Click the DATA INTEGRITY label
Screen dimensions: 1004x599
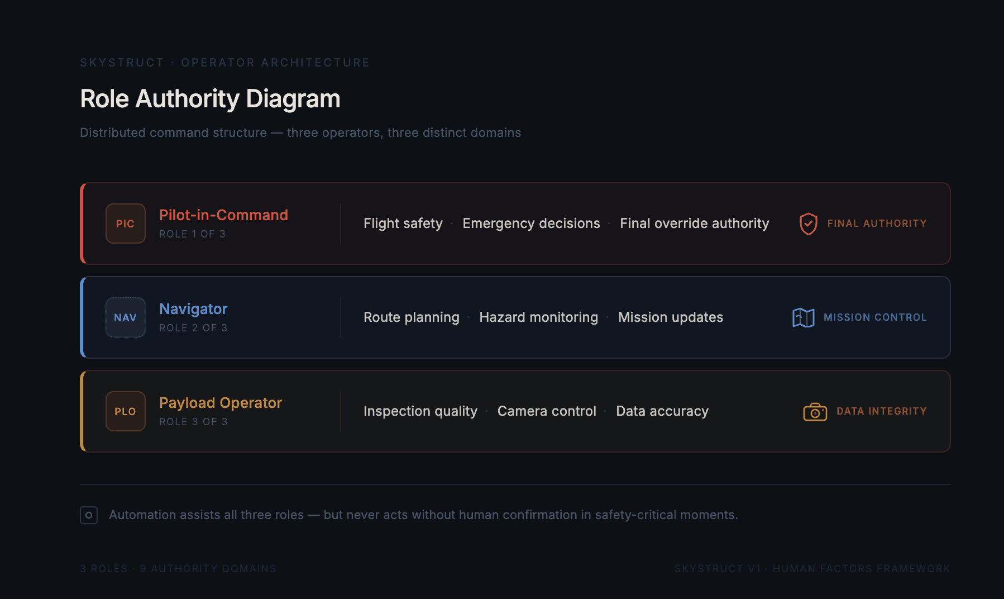pos(881,411)
